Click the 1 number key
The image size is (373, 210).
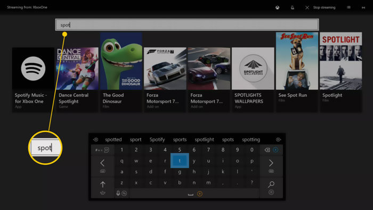tap(122, 150)
